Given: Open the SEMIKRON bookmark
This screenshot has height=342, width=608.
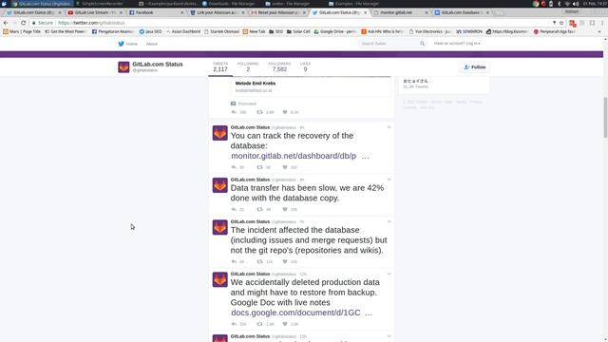Looking at the screenshot, I should point(469,31).
